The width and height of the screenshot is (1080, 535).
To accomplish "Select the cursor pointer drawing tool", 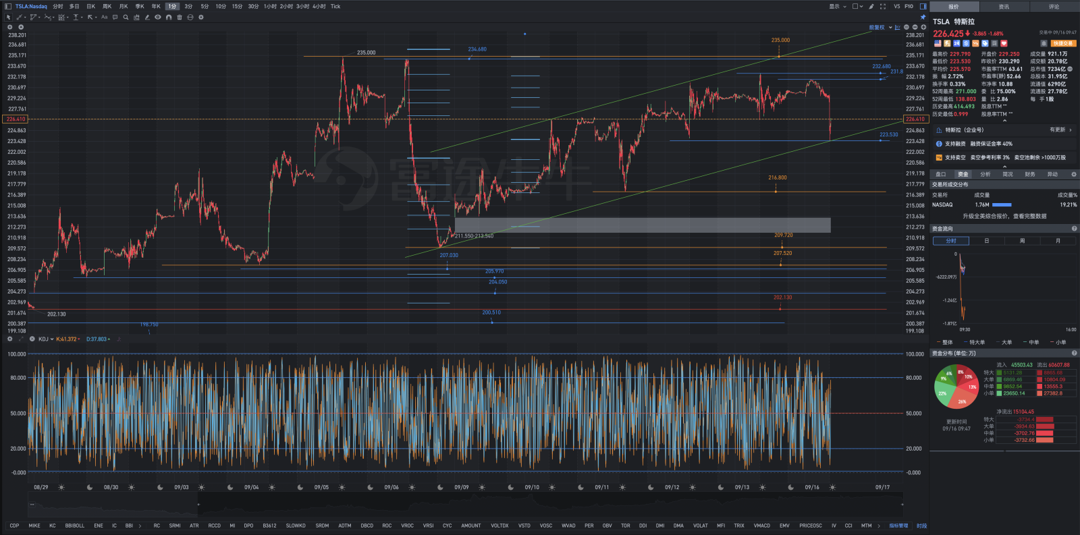I will (x=8, y=17).
